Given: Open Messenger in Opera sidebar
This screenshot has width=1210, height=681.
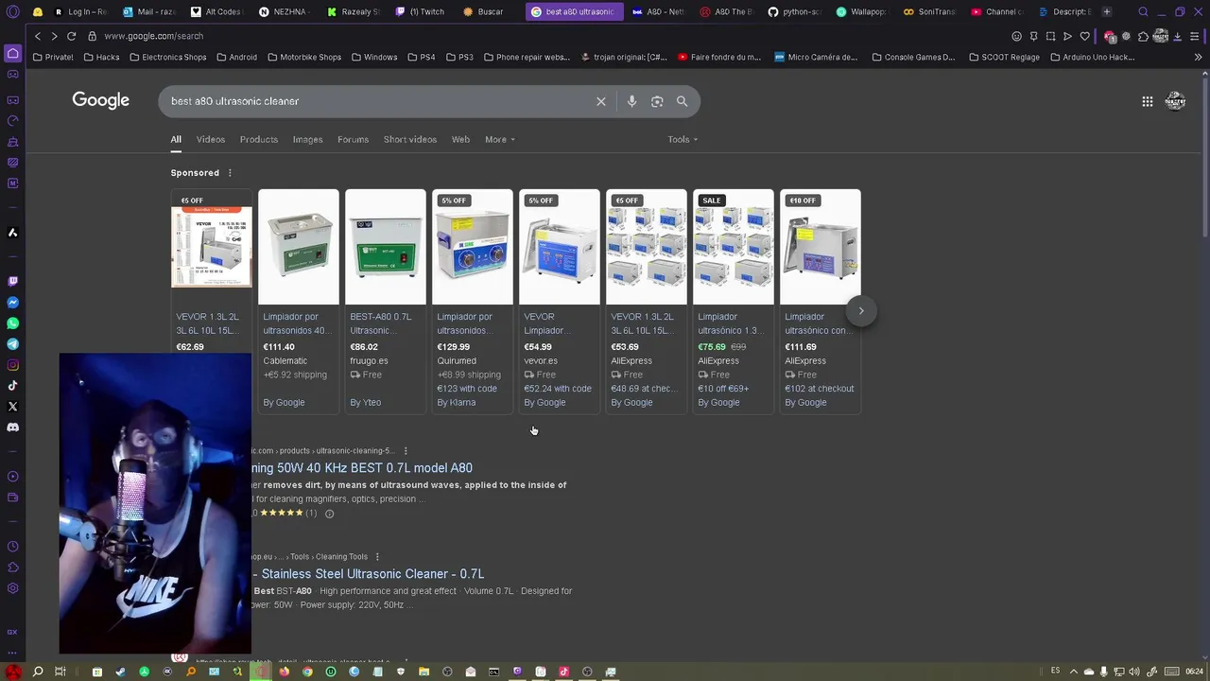Looking at the screenshot, I should pos(12,303).
